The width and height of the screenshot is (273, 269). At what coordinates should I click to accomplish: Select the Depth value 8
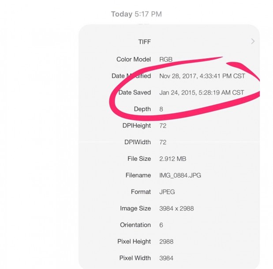coord(161,109)
